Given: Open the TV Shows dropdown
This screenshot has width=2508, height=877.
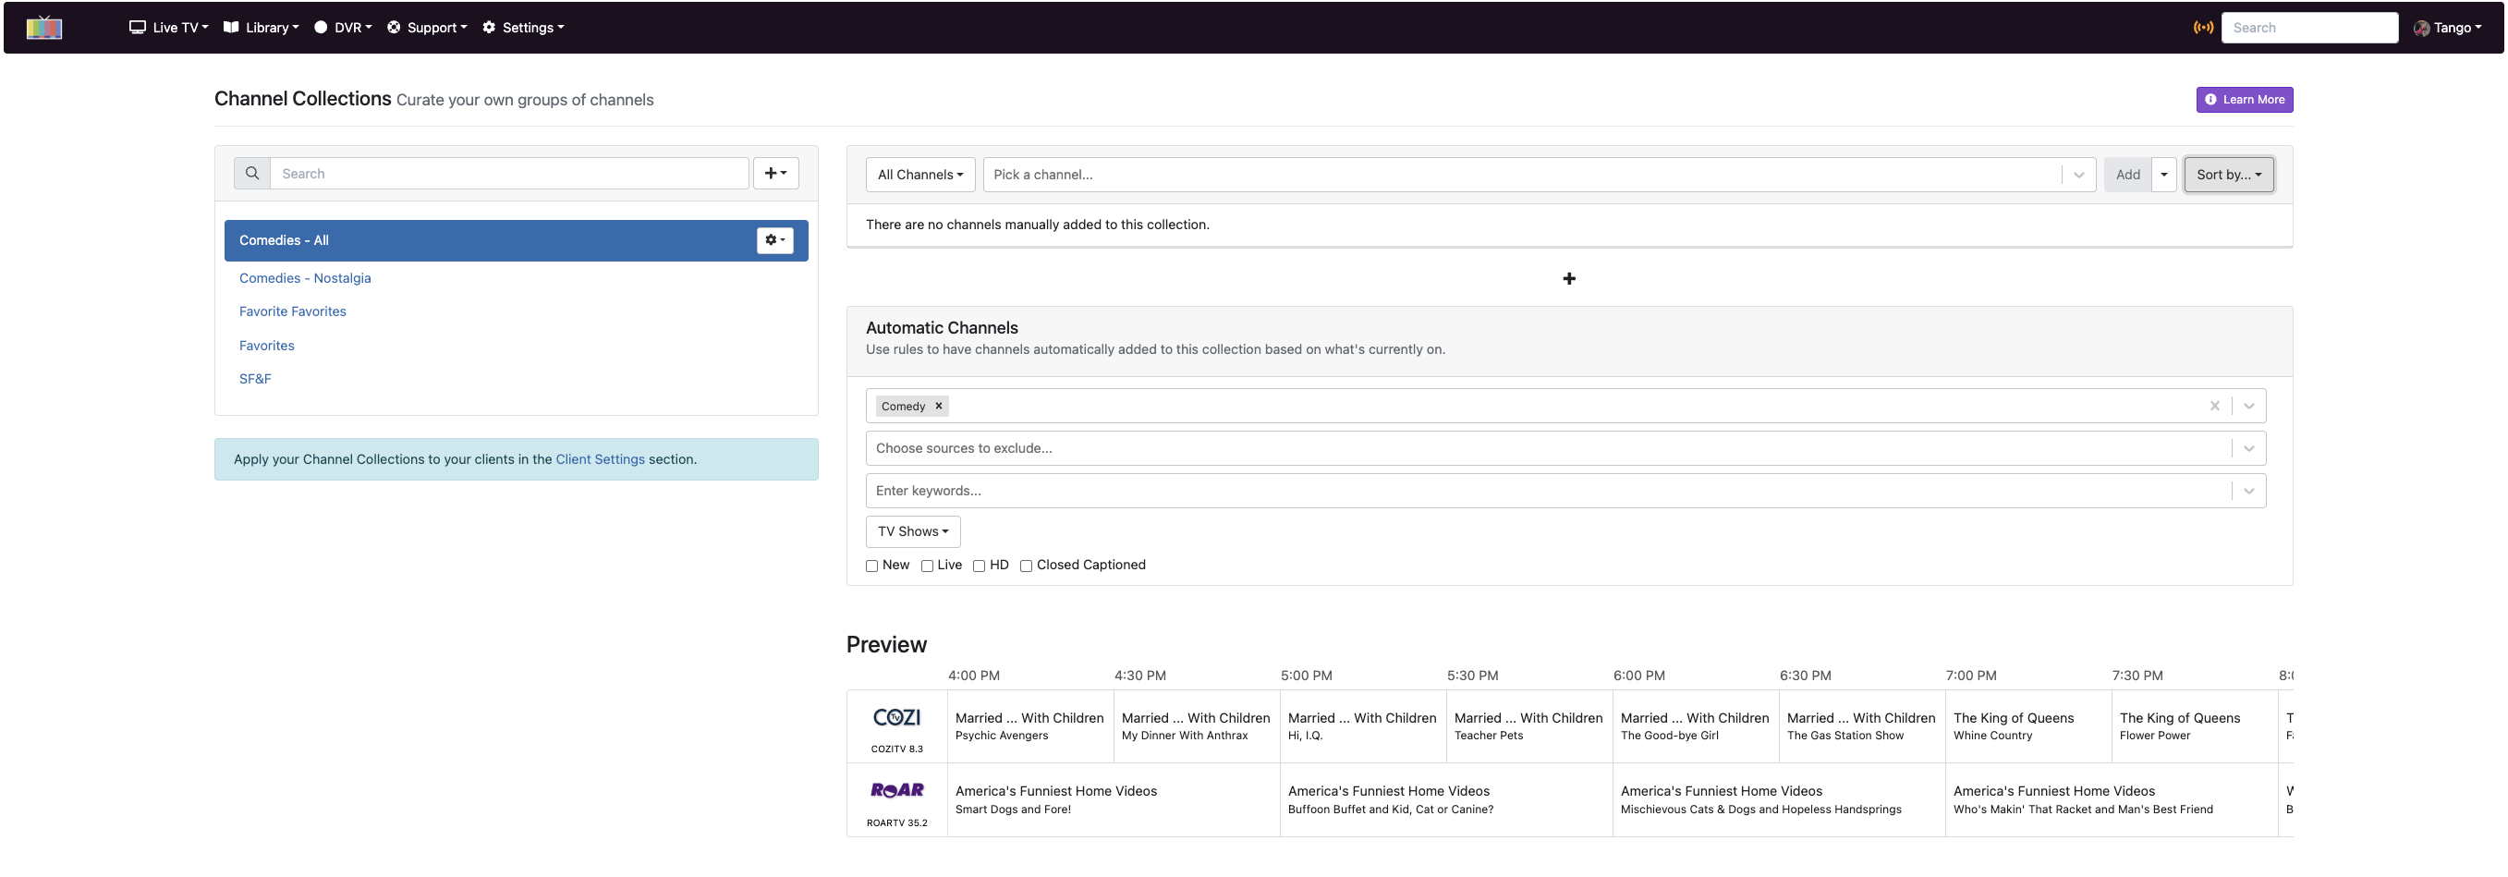Looking at the screenshot, I should click(912, 531).
